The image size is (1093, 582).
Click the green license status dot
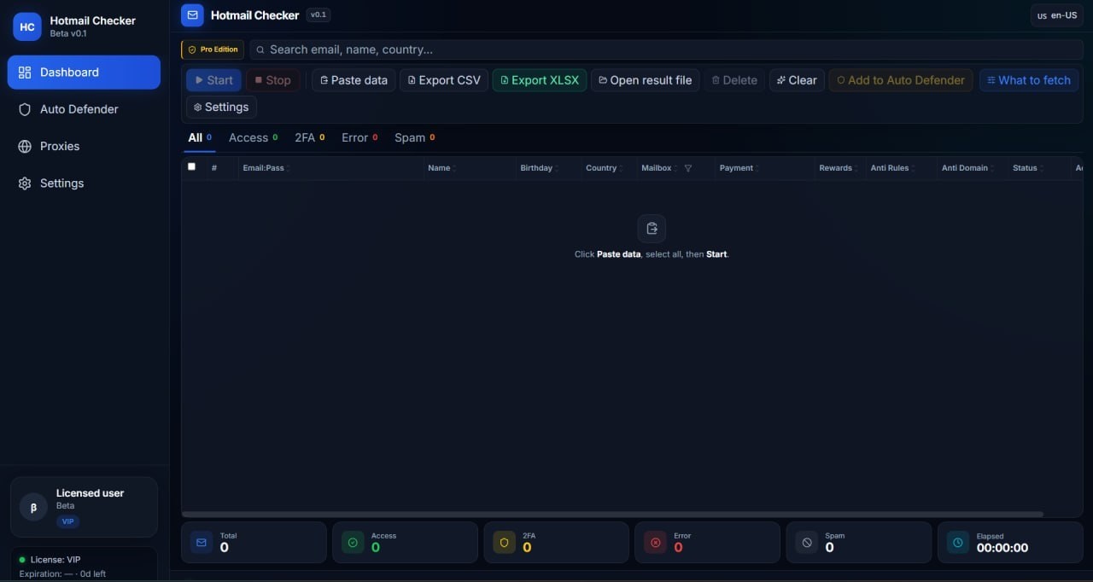tap(22, 560)
